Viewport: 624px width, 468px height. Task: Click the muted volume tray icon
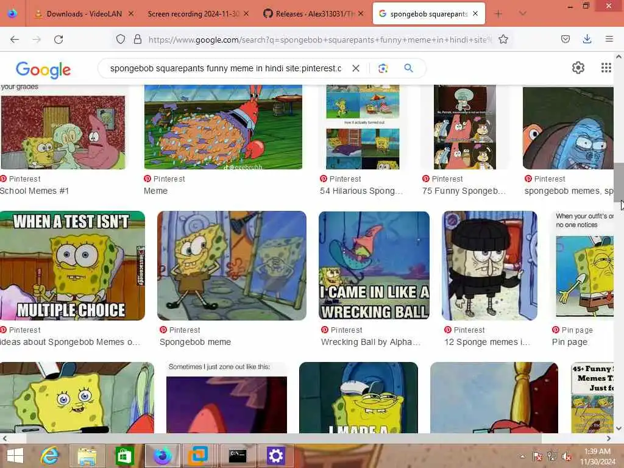[567, 456]
